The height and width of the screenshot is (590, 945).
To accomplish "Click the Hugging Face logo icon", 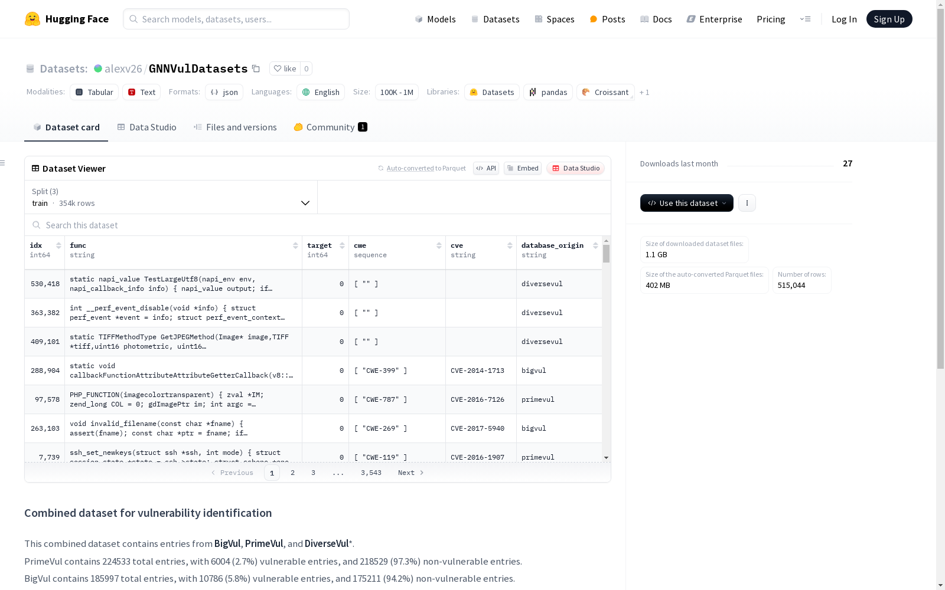I will point(32,19).
